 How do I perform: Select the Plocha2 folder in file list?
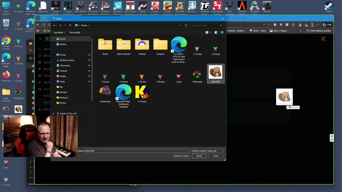(x=142, y=47)
